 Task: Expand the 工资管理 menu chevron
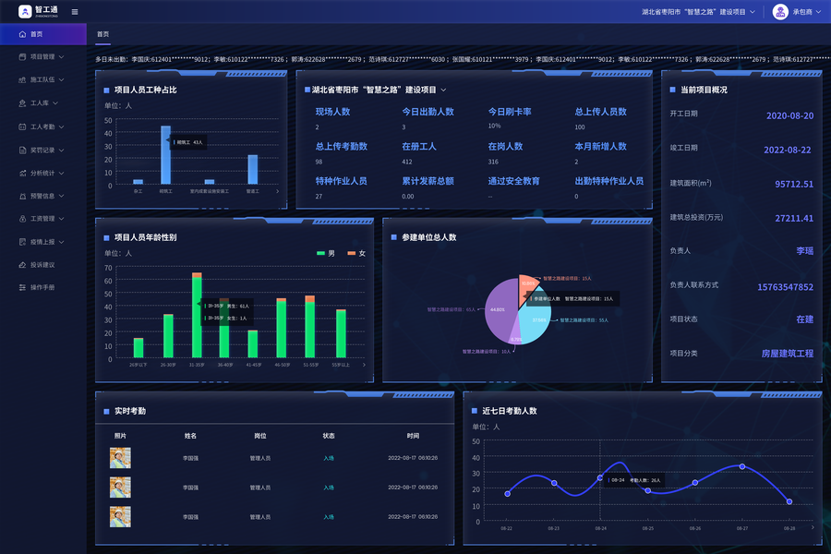coord(62,219)
